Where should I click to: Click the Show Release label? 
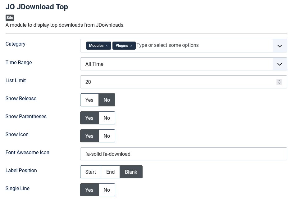point(21,99)
